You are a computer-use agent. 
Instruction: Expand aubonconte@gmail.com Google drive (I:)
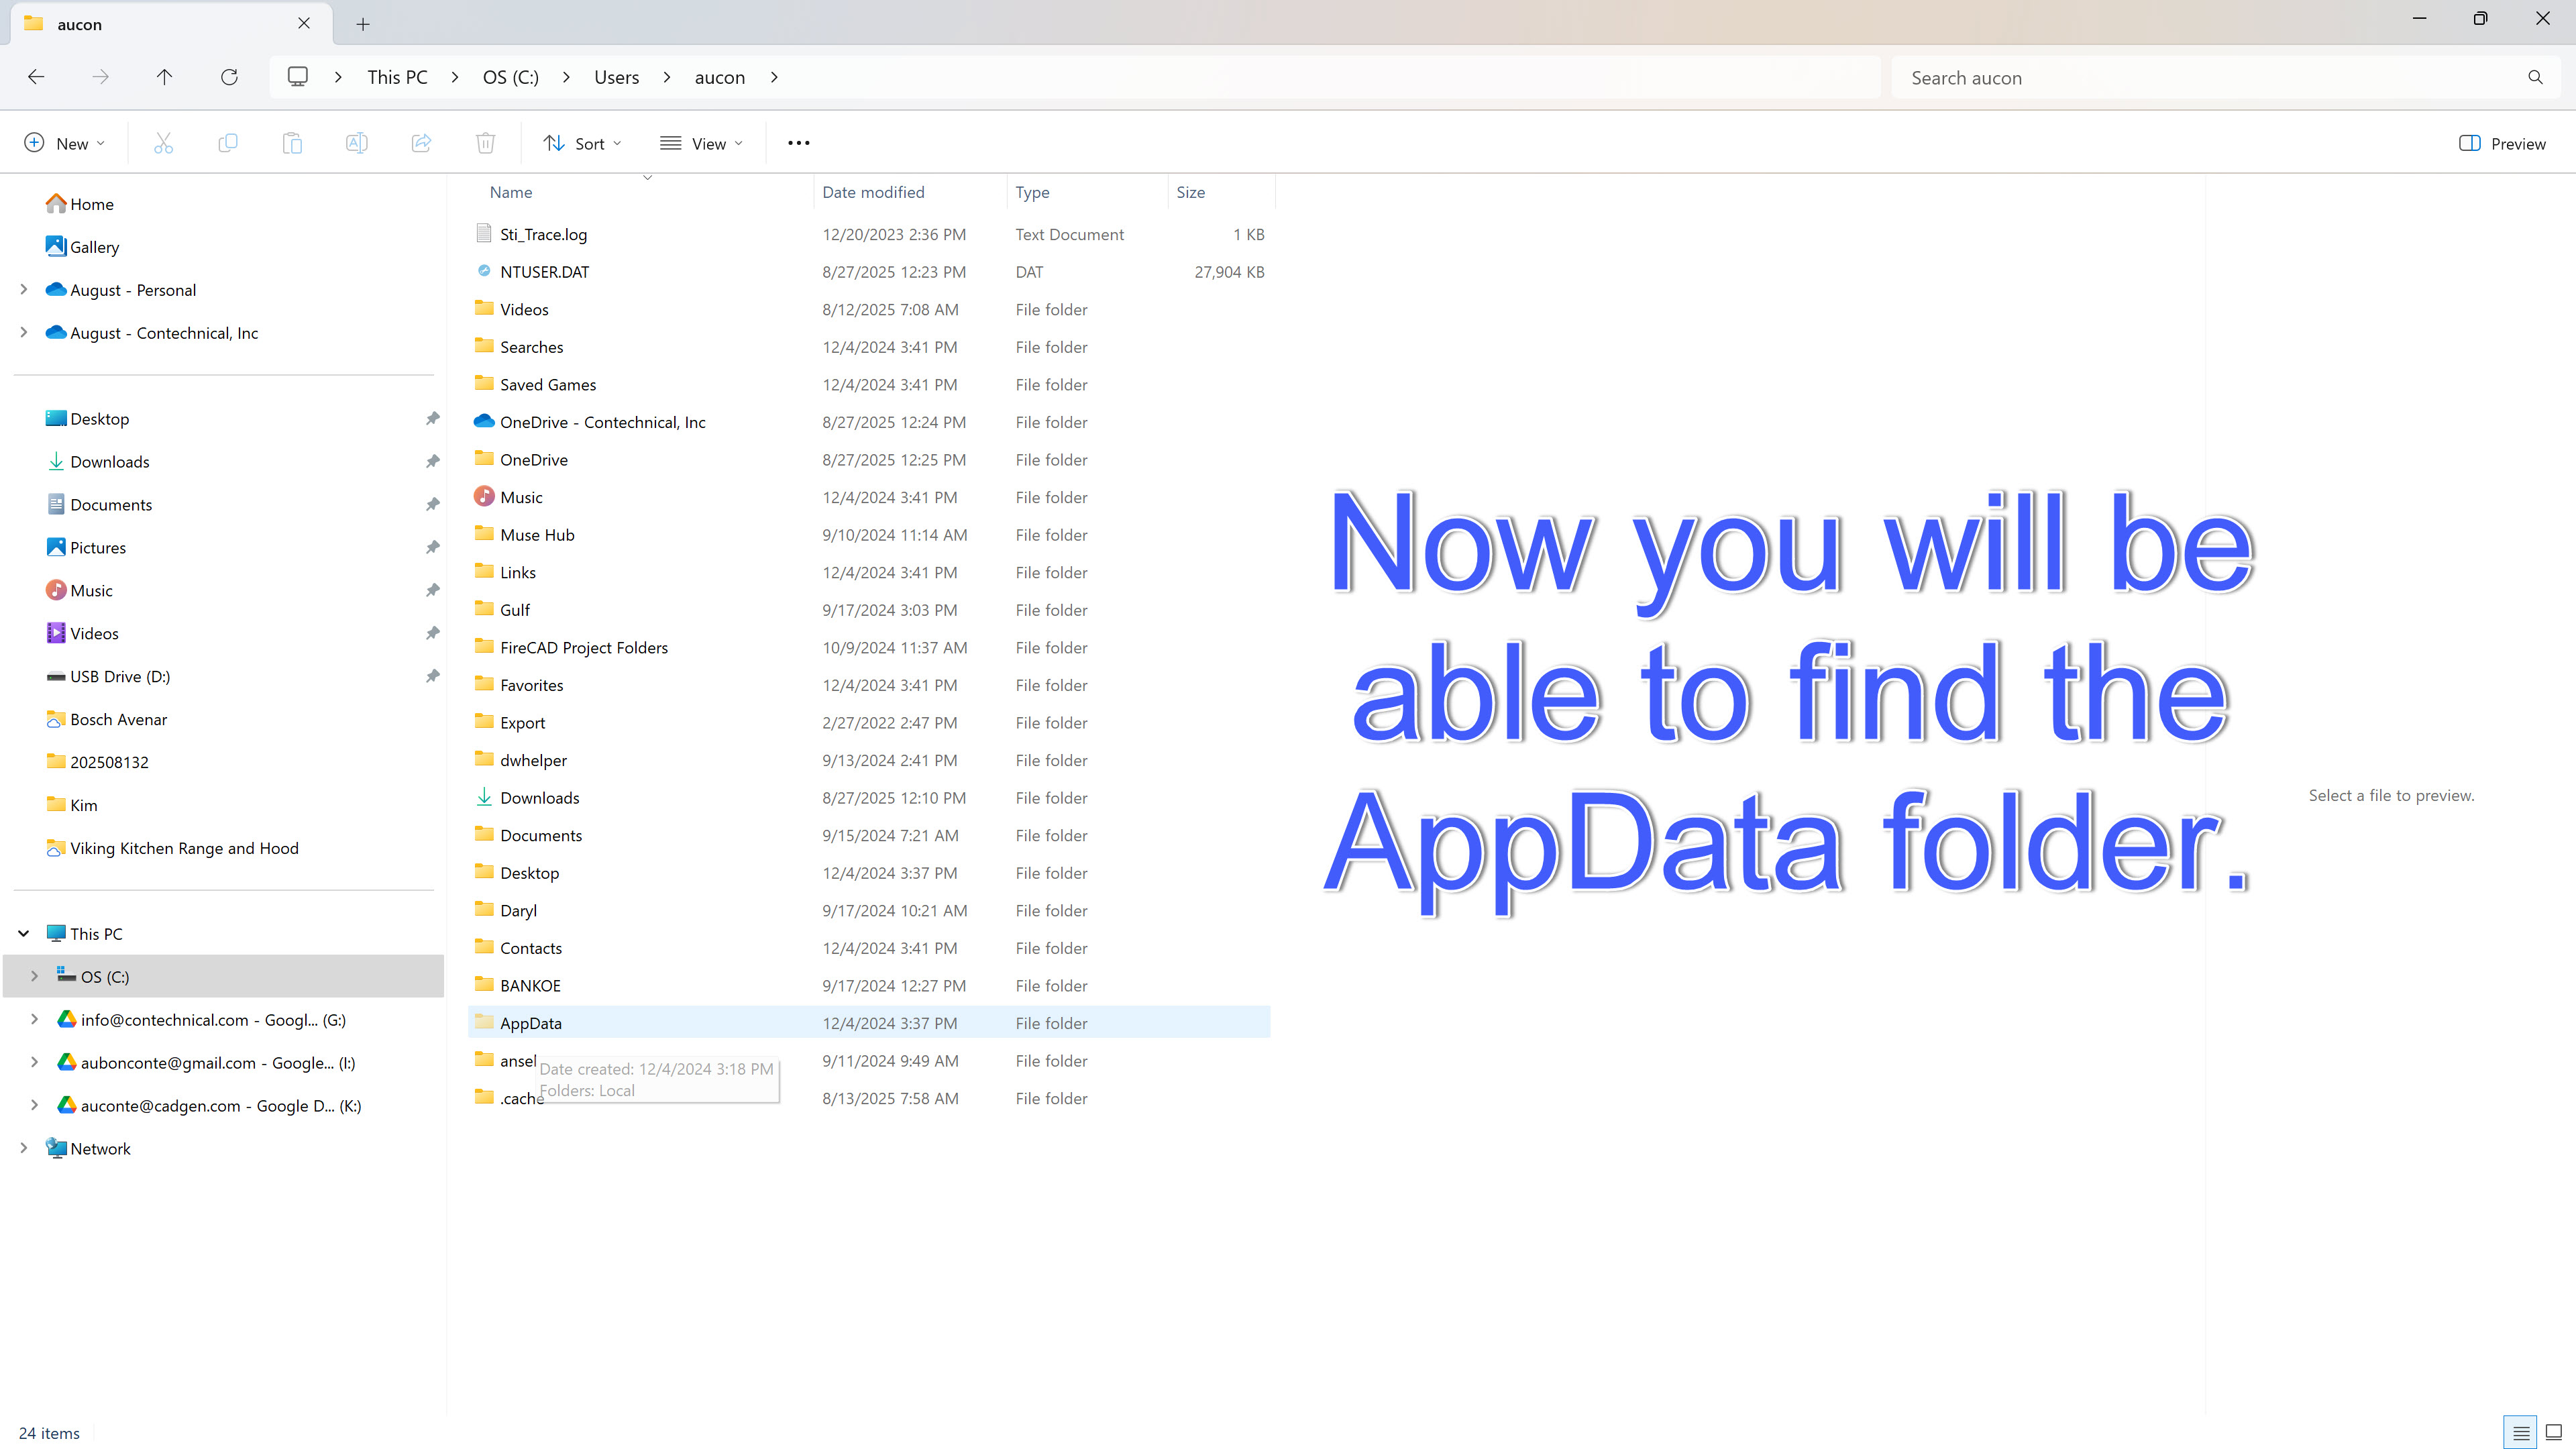tap(35, 1063)
